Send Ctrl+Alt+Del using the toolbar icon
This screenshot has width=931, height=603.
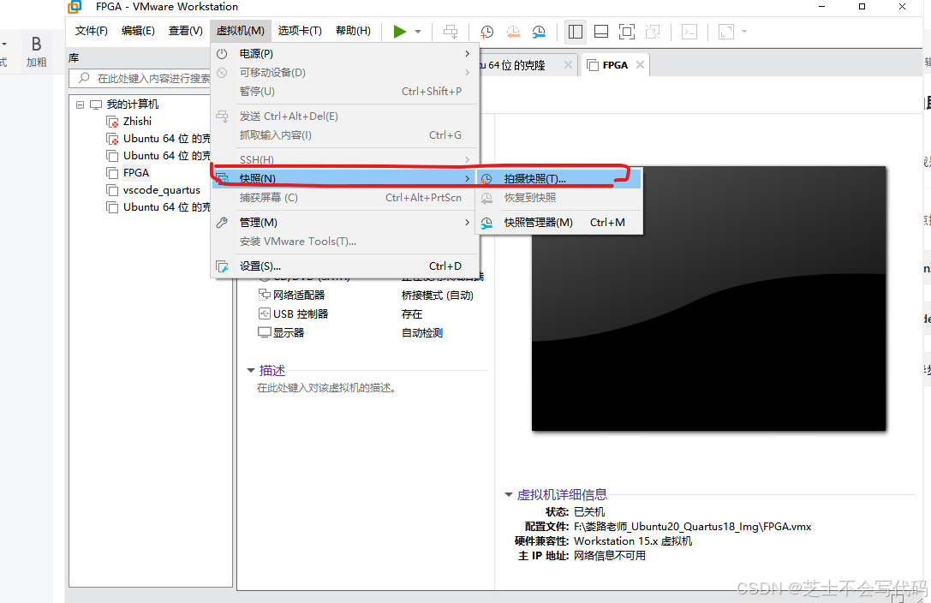451,31
